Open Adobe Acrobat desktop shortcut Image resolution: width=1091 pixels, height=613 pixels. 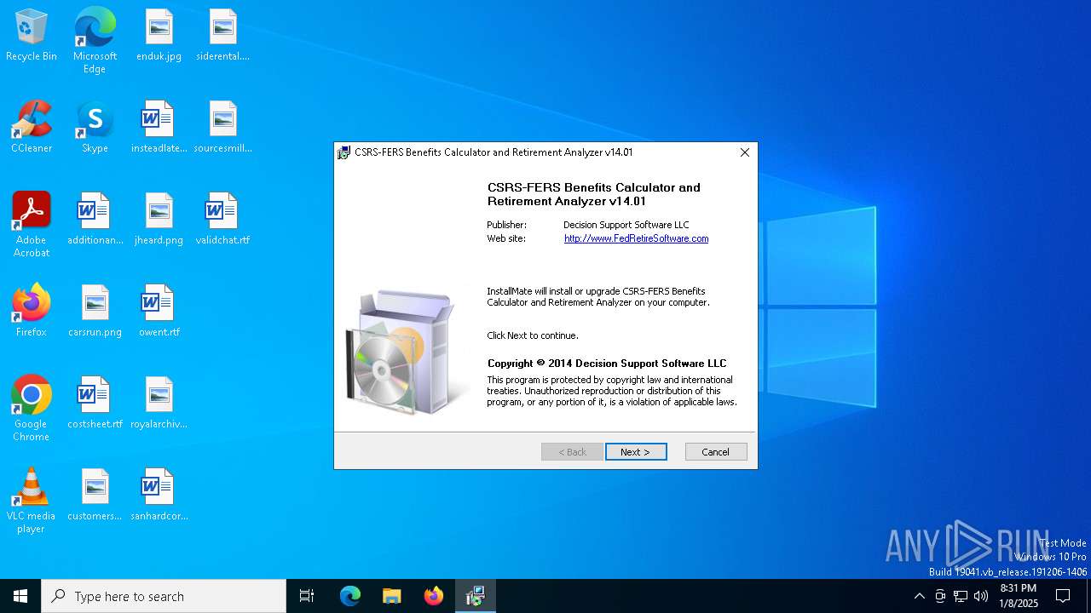32,225
